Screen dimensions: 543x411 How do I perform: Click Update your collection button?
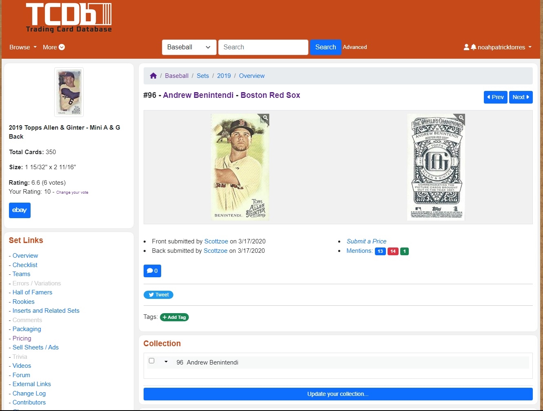coord(338,394)
